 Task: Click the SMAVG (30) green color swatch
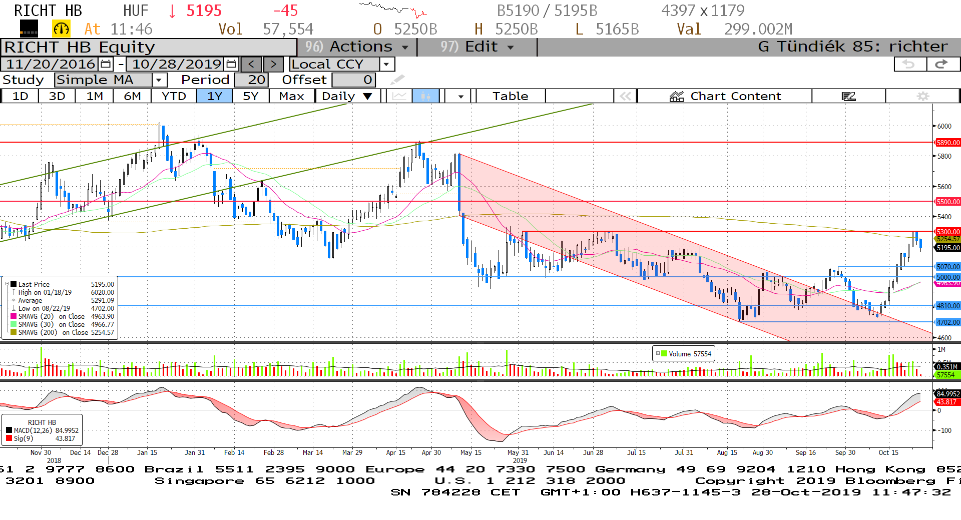[14, 324]
